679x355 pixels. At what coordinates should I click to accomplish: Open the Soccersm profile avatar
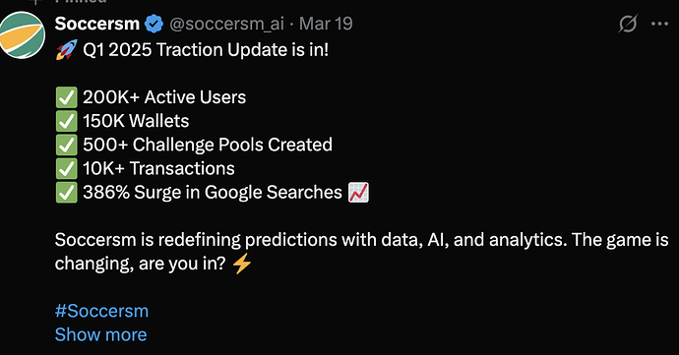tap(22, 35)
